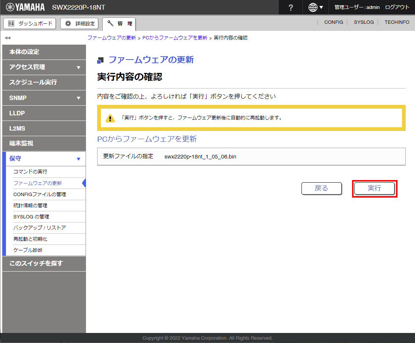The width and height of the screenshot is (415, 343).
Task: Click the ファームウェアの更新 breadcrumb link
Action: pyautogui.click(x=112, y=38)
